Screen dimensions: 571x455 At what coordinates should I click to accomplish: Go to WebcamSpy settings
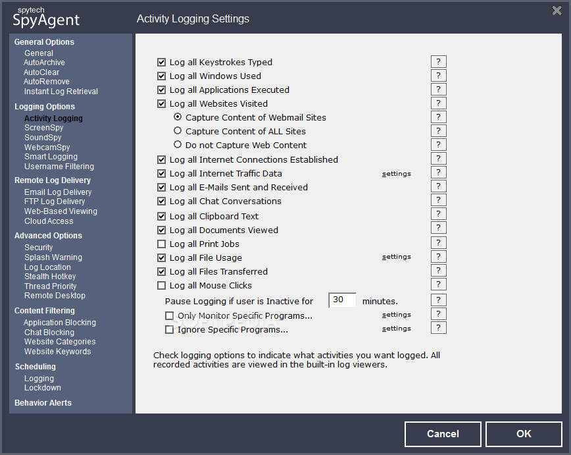coord(47,147)
